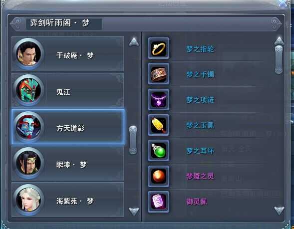Select the 鬼江 boss entry

(x=68, y=90)
